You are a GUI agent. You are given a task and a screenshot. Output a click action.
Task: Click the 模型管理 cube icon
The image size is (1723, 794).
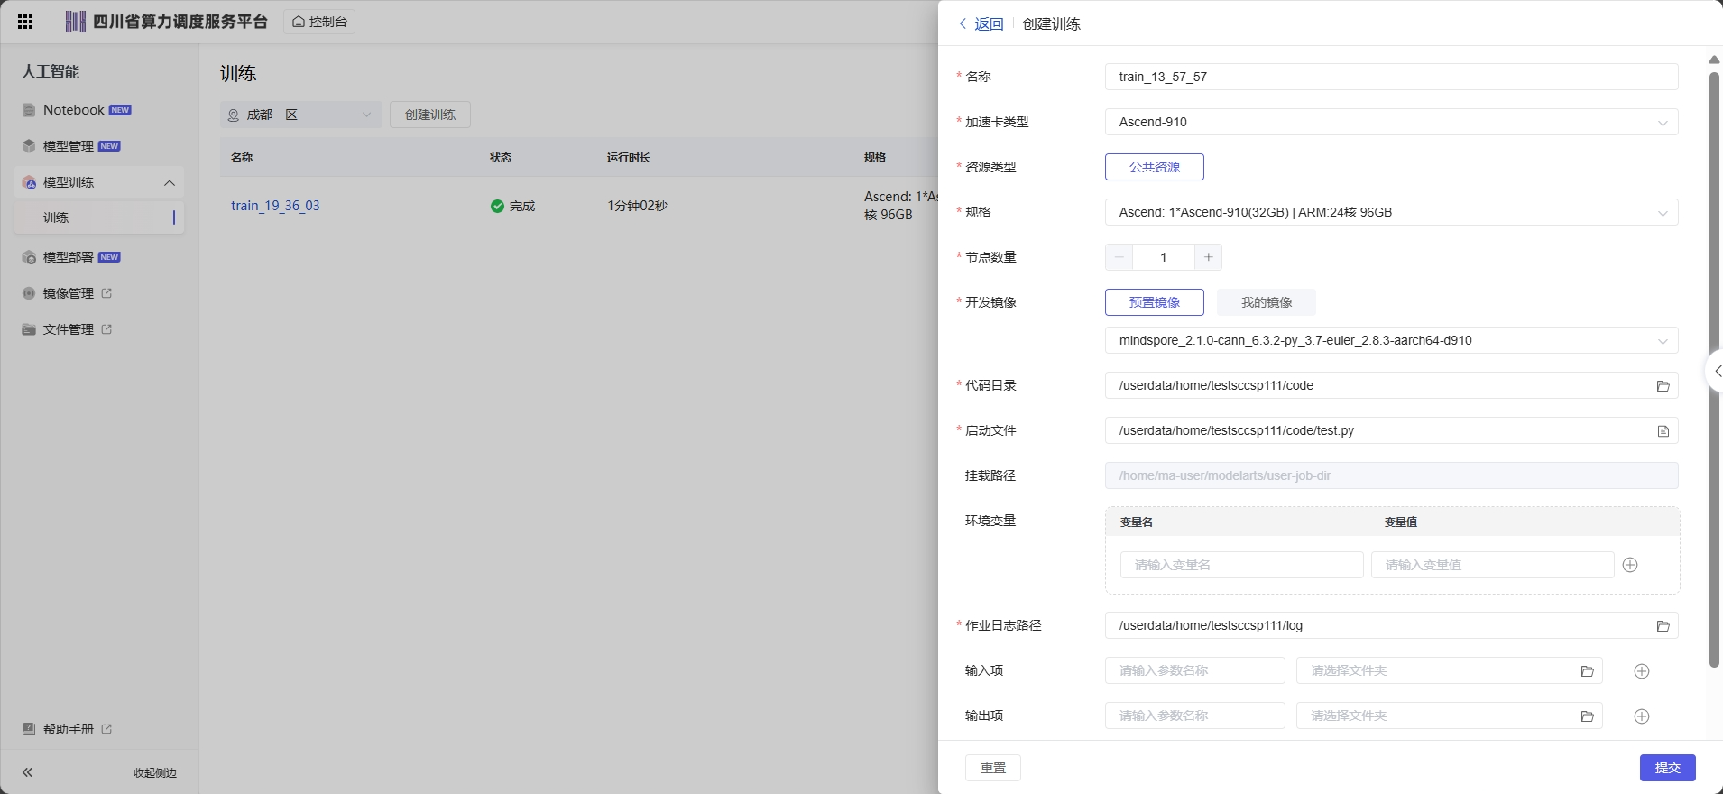(x=29, y=146)
